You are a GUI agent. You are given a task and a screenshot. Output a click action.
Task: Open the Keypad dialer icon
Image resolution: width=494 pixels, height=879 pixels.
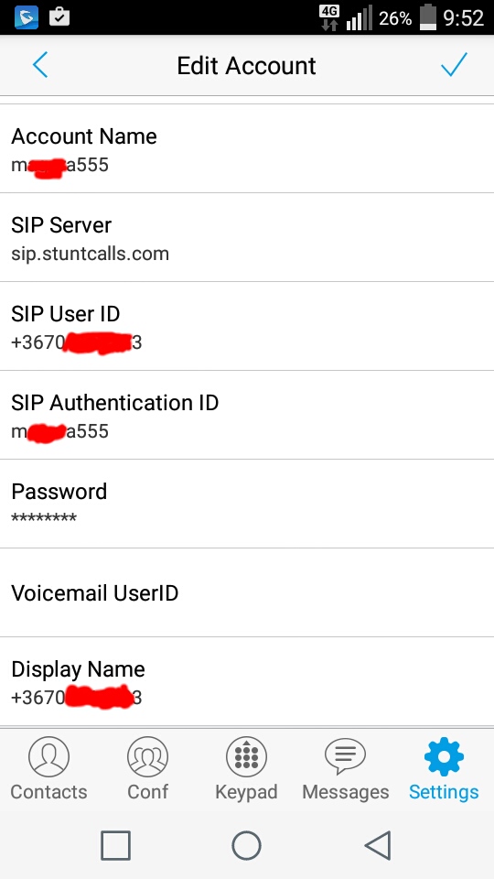point(246,756)
